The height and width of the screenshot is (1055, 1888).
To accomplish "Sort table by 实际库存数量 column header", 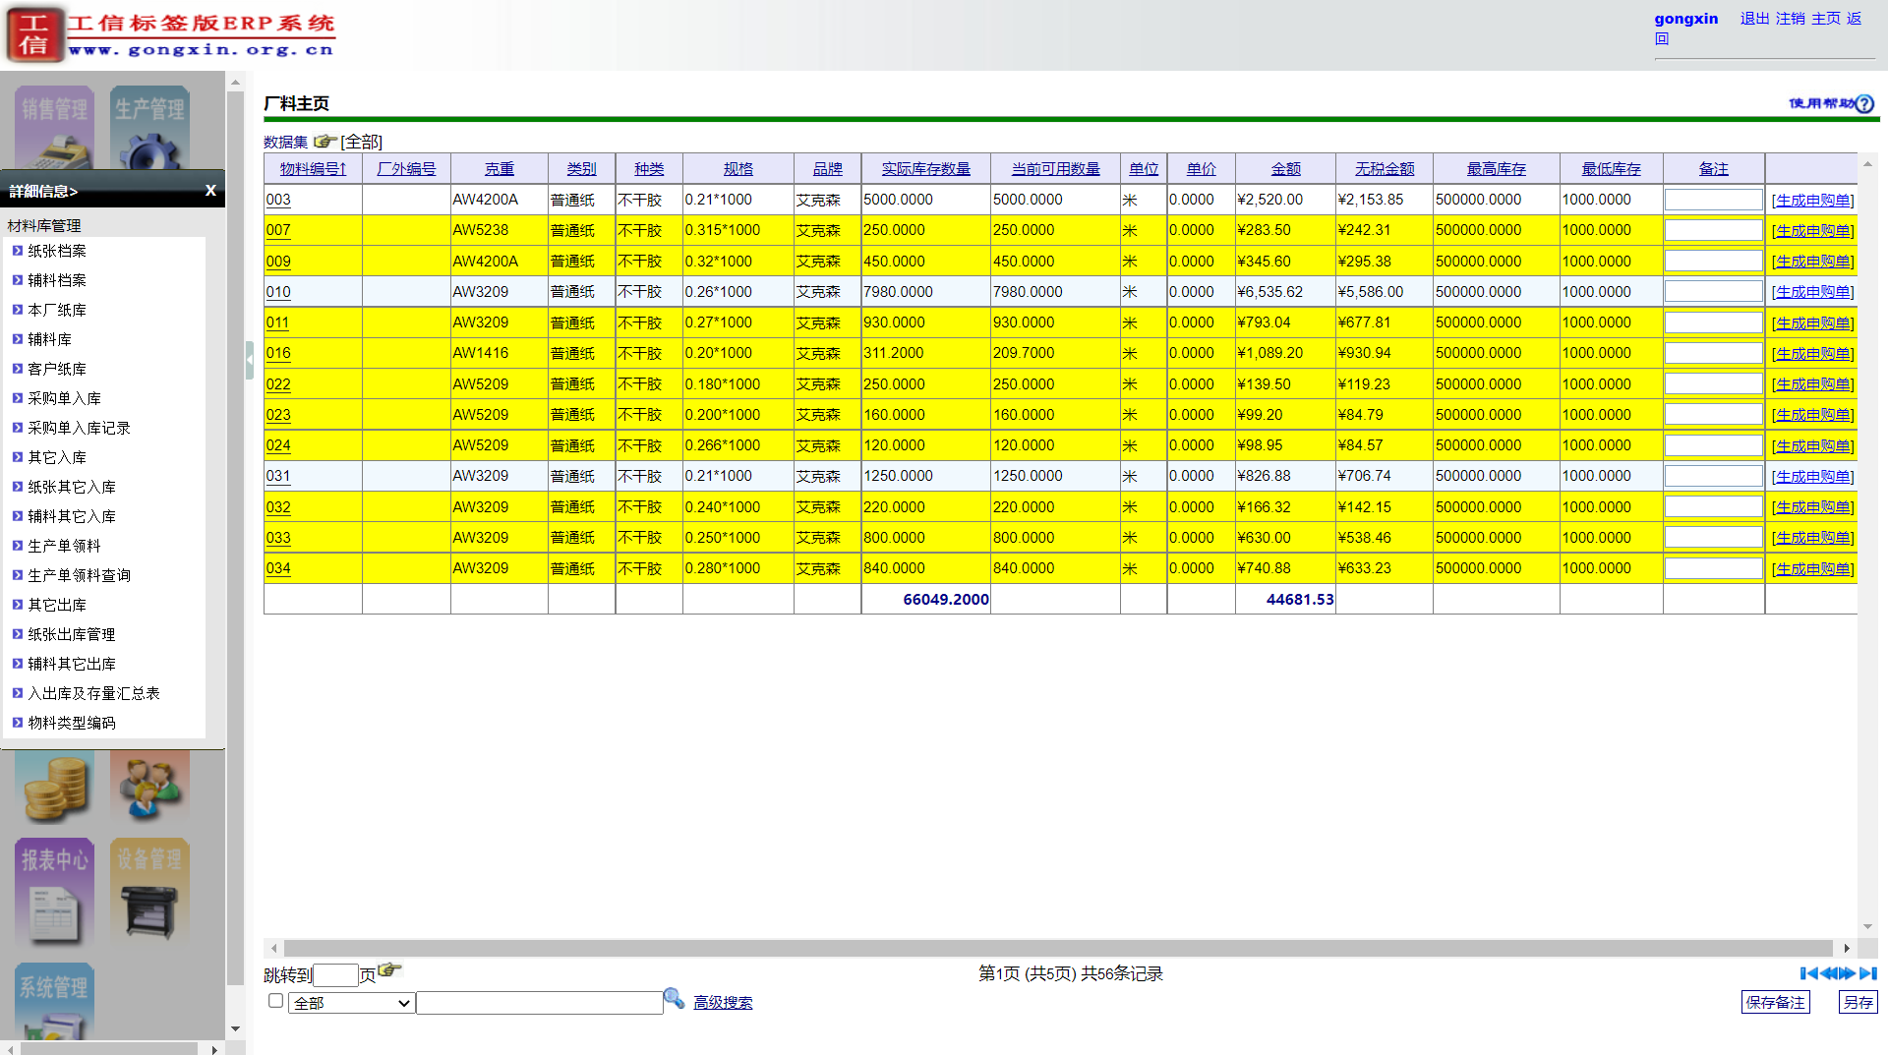I will tap(925, 169).
